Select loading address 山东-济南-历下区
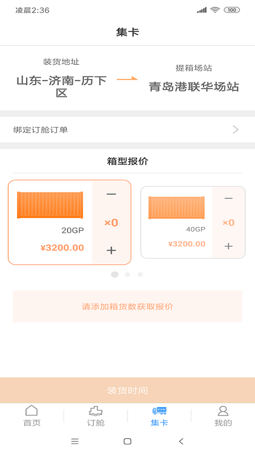The width and height of the screenshot is (255, 454). [x=61, y=86]
